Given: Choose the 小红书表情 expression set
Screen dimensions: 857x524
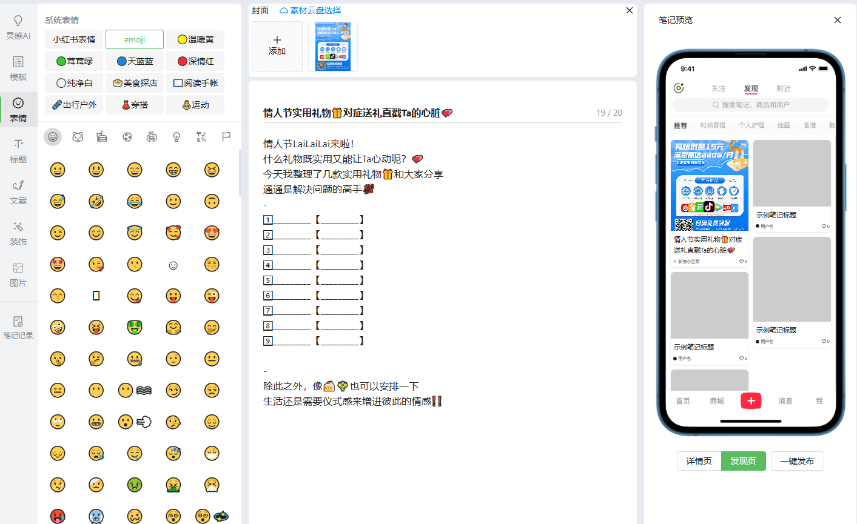Looking at the screenshot, I should pyautogui.click(x=74, y=39).
